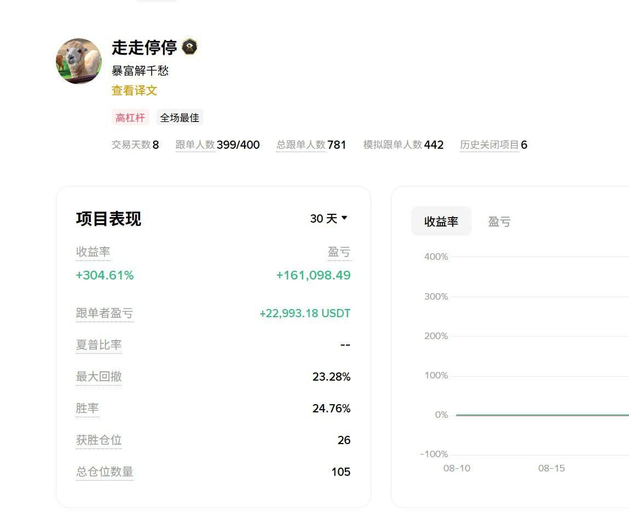Click the 最大回撤 underlined term

[99, 376]
